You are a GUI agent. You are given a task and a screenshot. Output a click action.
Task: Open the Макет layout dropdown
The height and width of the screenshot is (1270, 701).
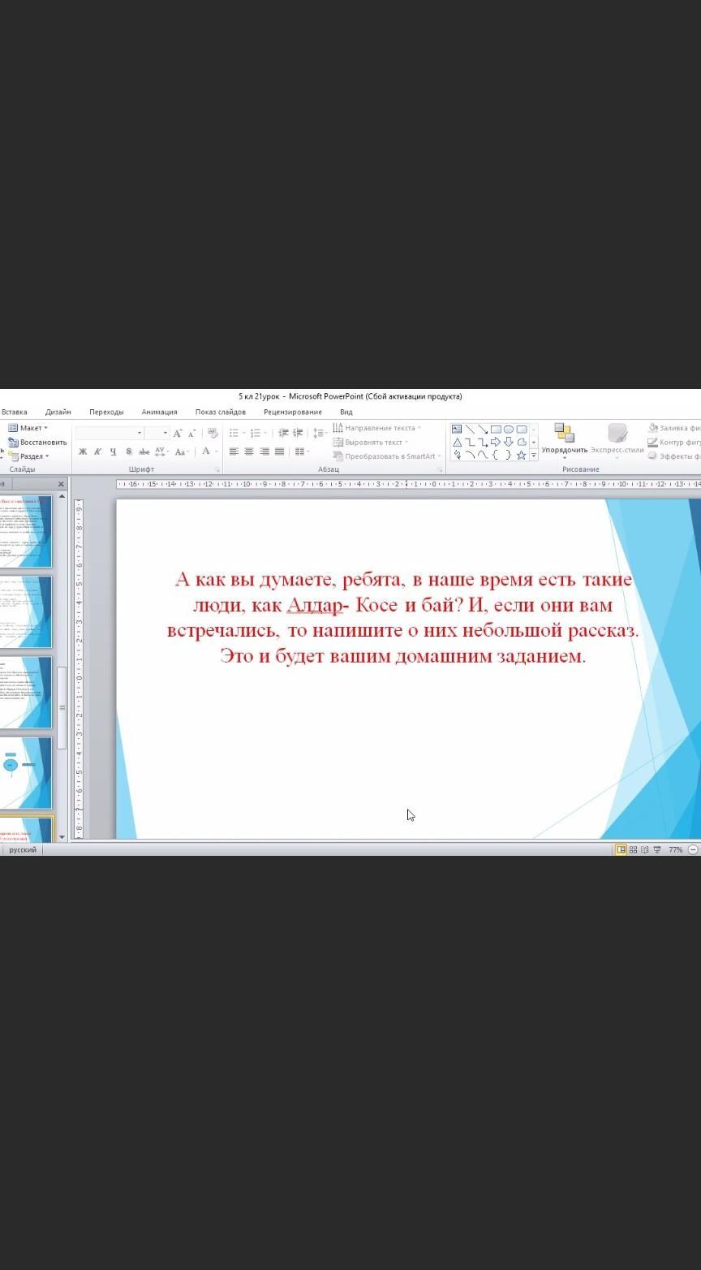pyautogui.click(x=32, y=428)
